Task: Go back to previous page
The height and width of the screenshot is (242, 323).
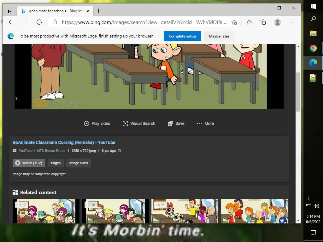Action: point(11,22)
